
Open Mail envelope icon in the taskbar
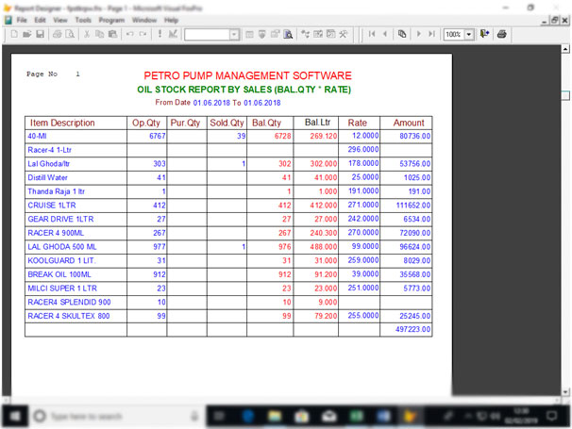tap(328, 416)
